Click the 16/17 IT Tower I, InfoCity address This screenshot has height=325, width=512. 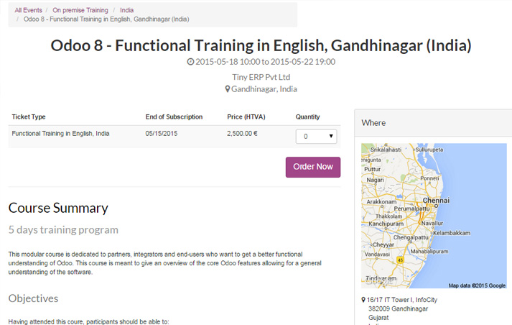tap(402, 300)
